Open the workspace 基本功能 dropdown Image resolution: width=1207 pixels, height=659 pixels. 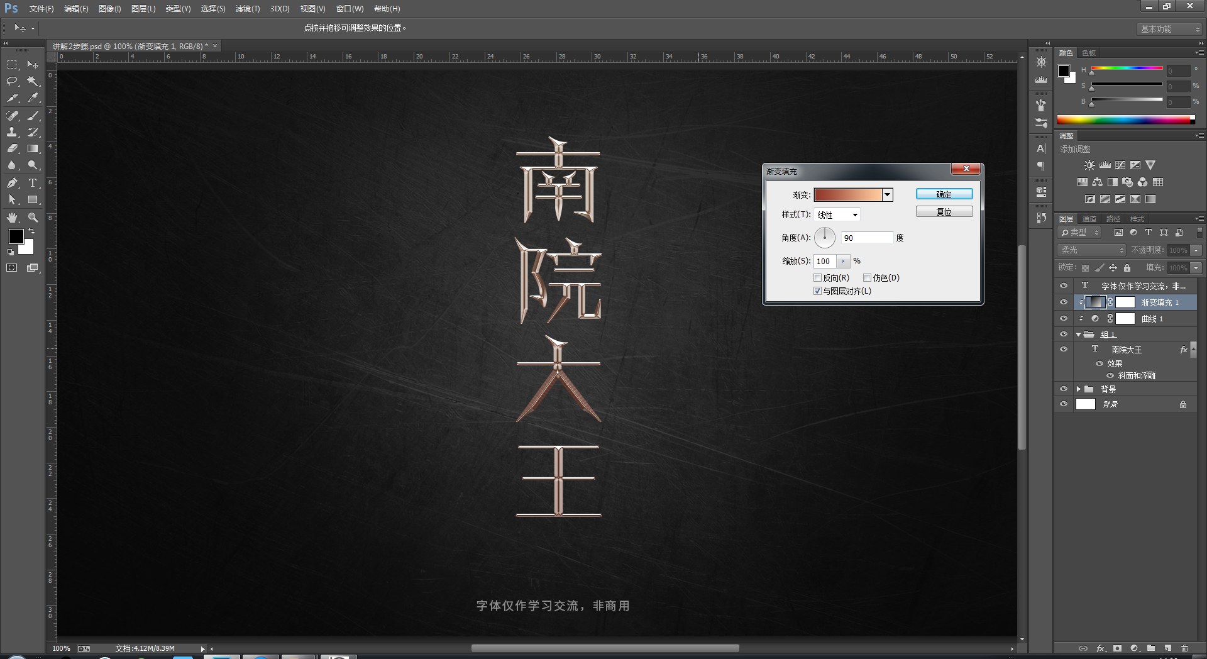(x=1169, y=29)
